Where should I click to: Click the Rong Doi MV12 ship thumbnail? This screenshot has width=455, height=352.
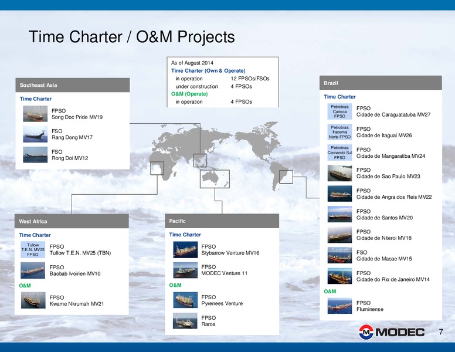coord(35,154)
